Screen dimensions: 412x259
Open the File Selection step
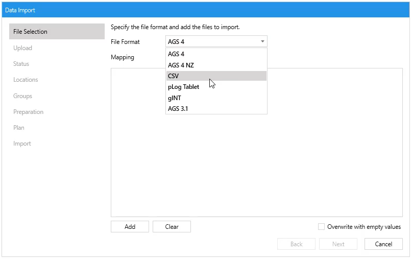point(57,32)
